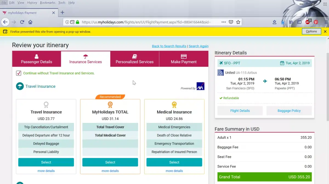Click the USD 31.14 price text
Screen dimensions: 329x184
tap(110, 119)
